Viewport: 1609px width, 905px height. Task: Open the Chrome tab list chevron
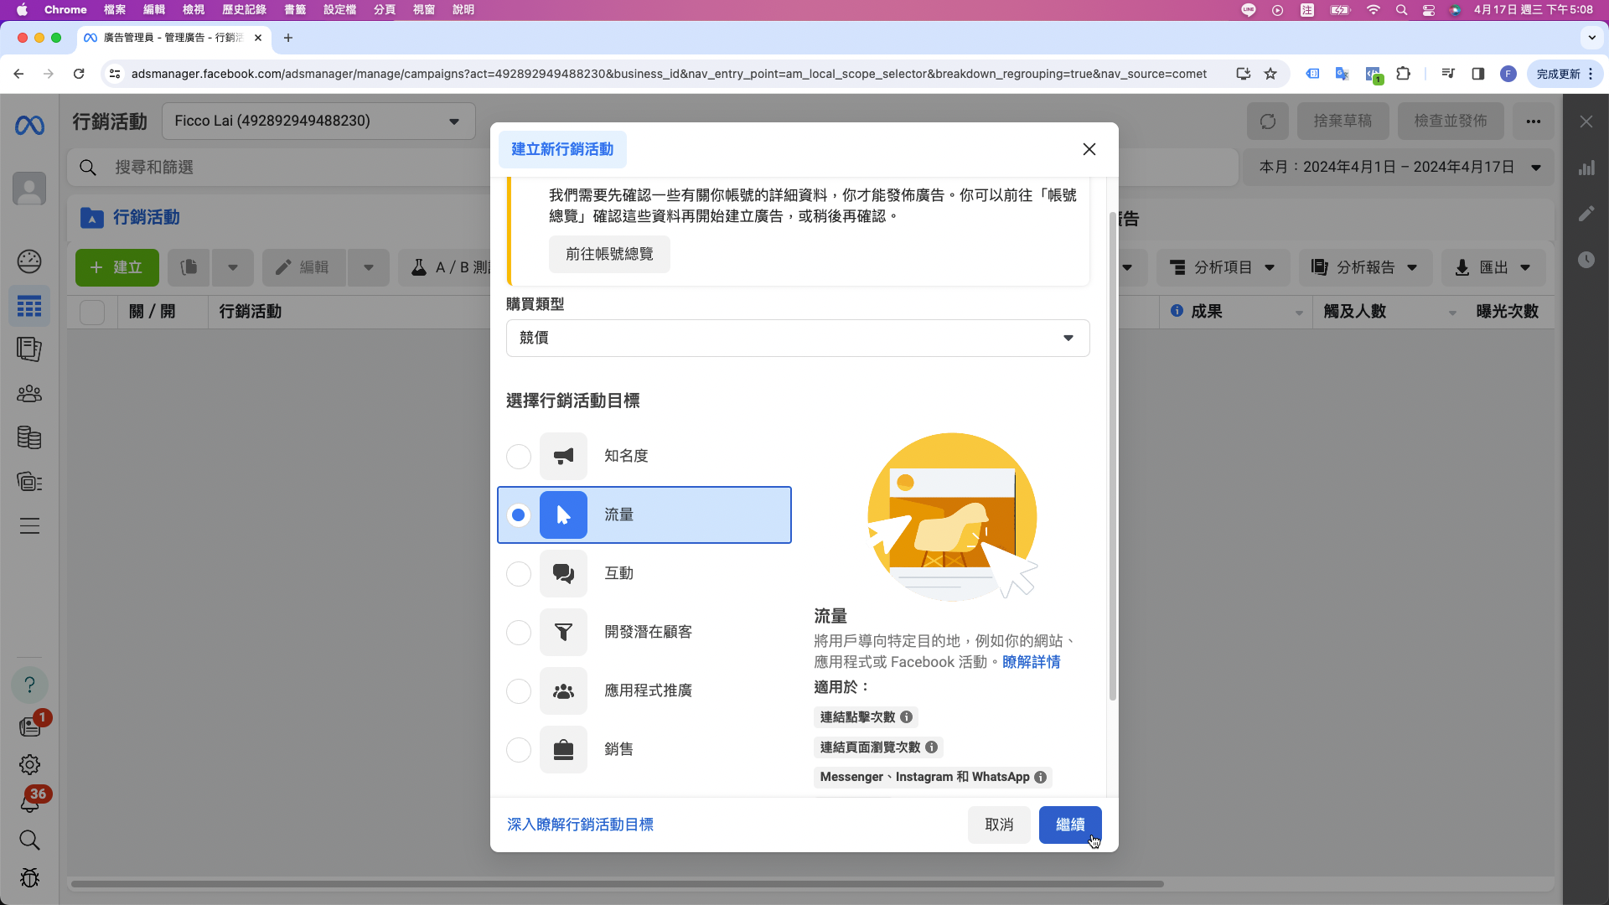click(x=1591, y=38)
